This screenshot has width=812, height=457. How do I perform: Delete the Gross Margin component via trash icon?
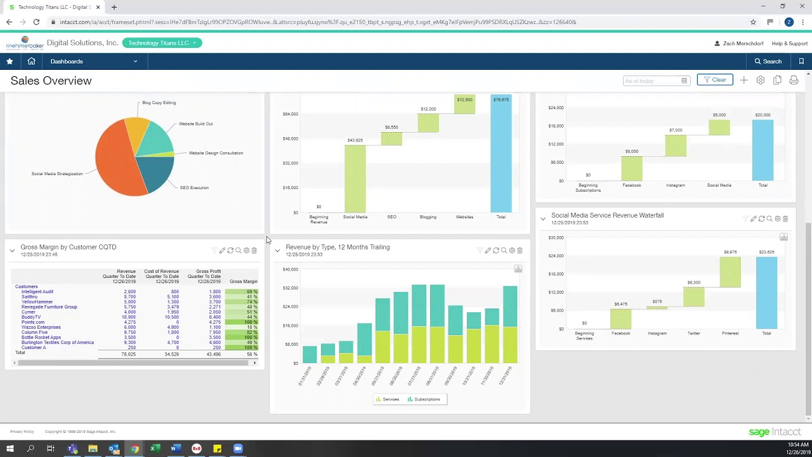coord(254,250)
